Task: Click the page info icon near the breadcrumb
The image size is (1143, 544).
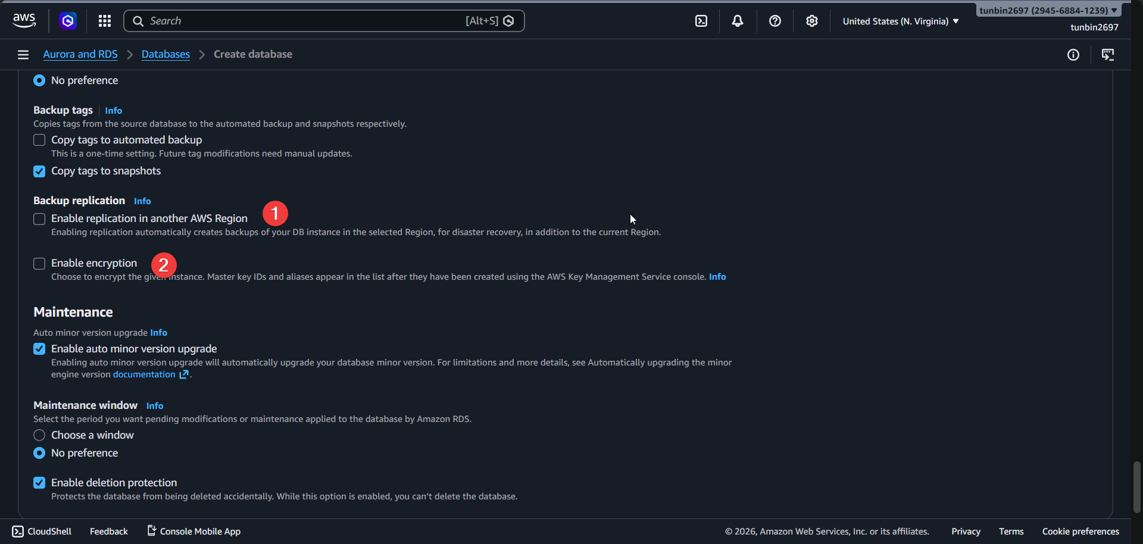Action: tap(1074, 55)
